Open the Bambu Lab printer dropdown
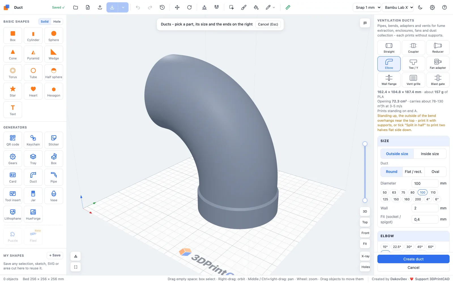 pos(398,7)
